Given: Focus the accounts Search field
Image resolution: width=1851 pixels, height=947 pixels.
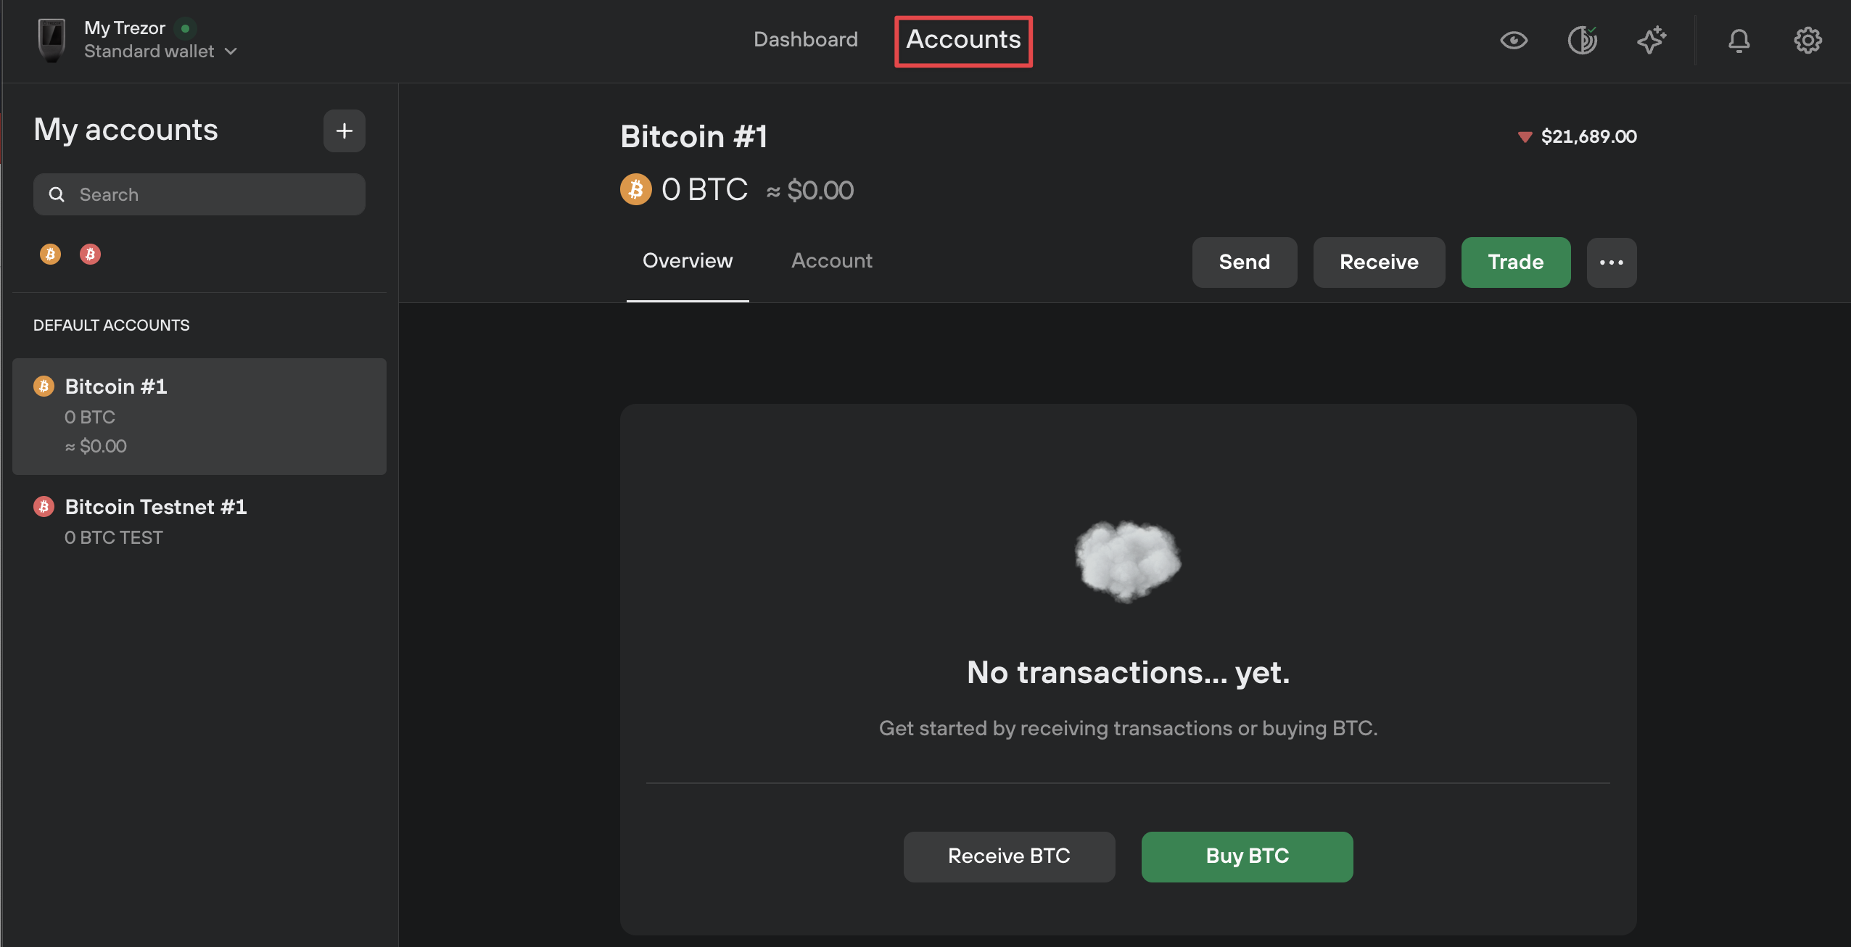Looking at the screenshot, I should (x=199, y=194).
